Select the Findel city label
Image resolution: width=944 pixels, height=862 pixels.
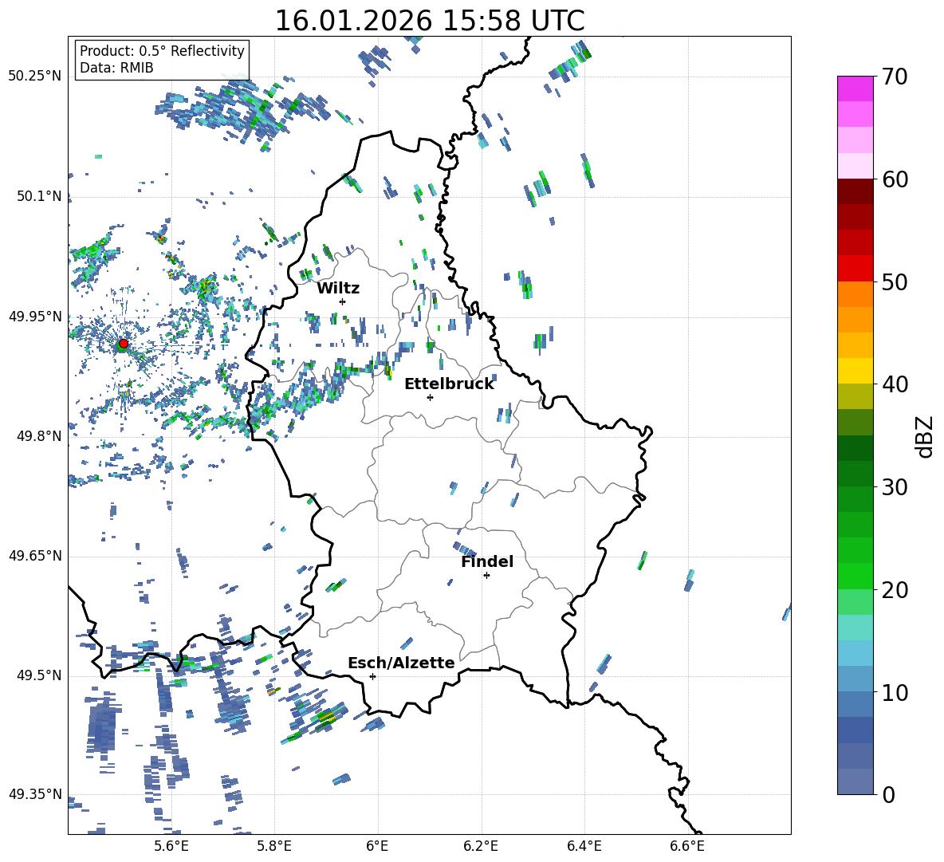487,561
